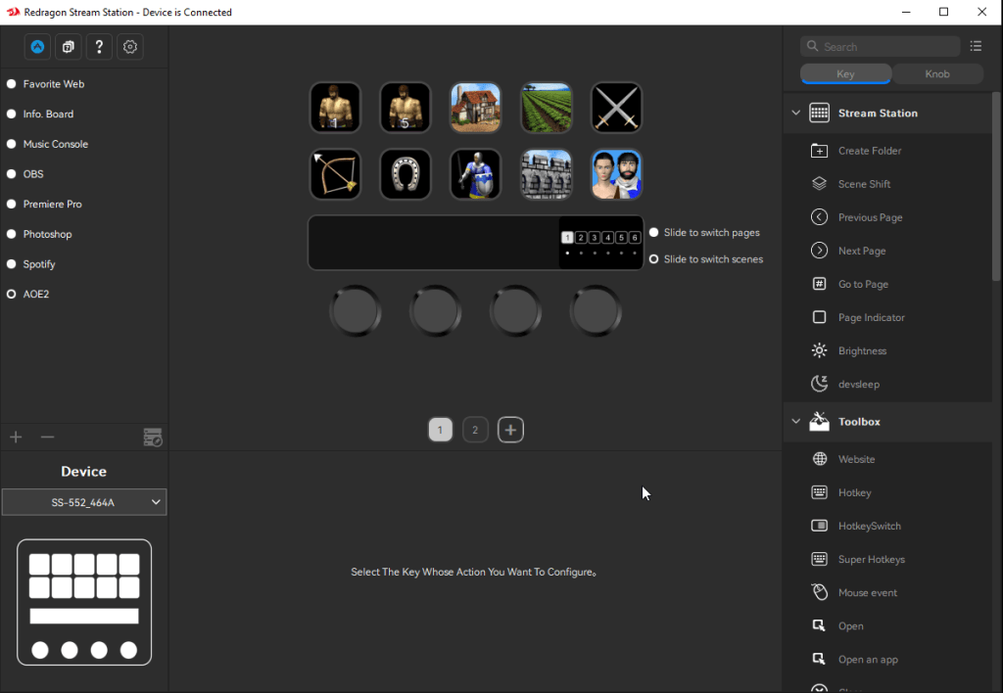Open the list view icon beside Search

(x=976, y=46)
